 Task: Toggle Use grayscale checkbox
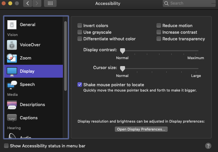point(80,32)
